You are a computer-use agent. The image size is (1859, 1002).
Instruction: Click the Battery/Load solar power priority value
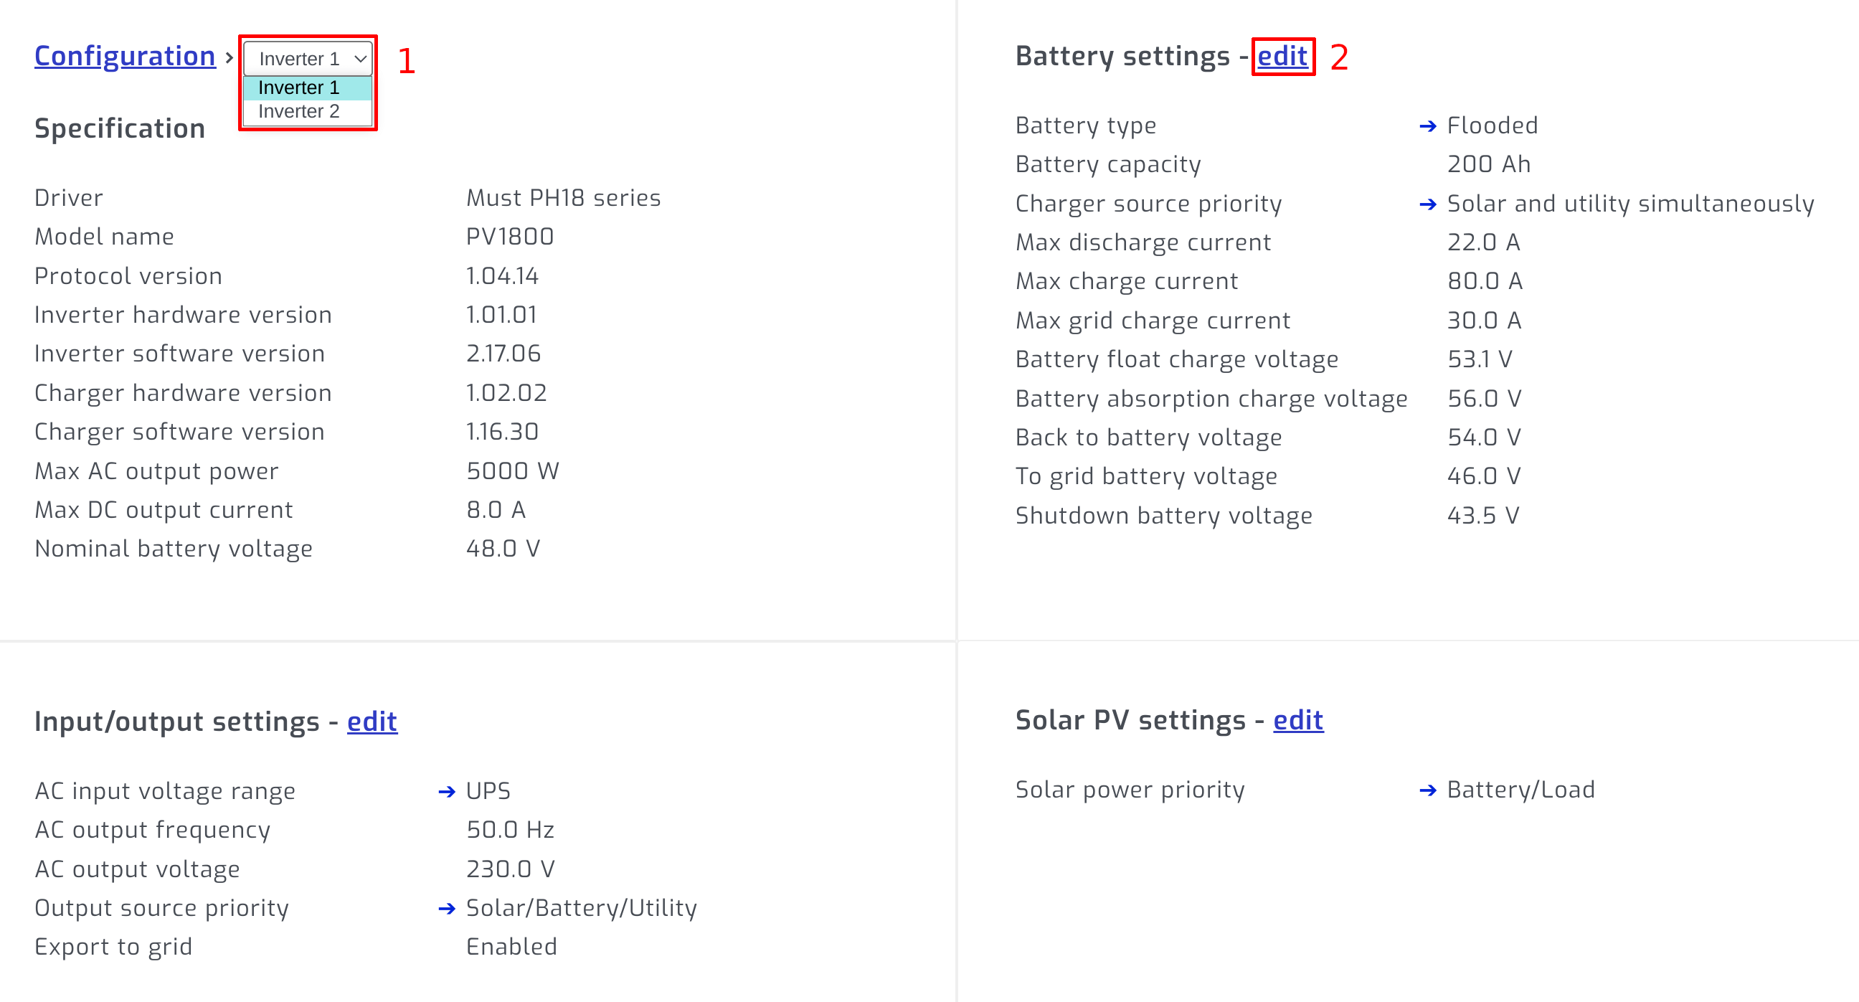(1520, 790)
